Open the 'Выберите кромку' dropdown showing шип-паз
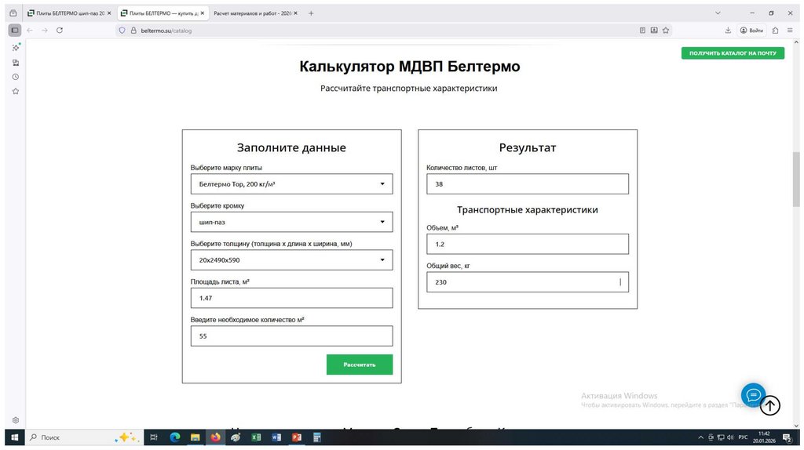Viewport: 804px width, 450px height. pos(292,222)
